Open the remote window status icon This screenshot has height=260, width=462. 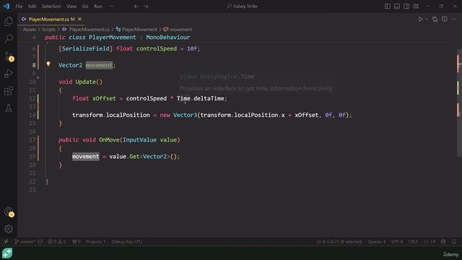click(x=6, y=241)
